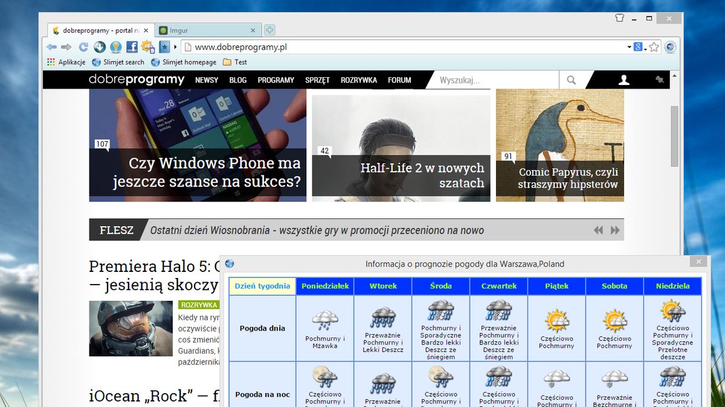Open the Facebook toolbar icon
The image size is (725, 407).
click(x=132, y=47)
